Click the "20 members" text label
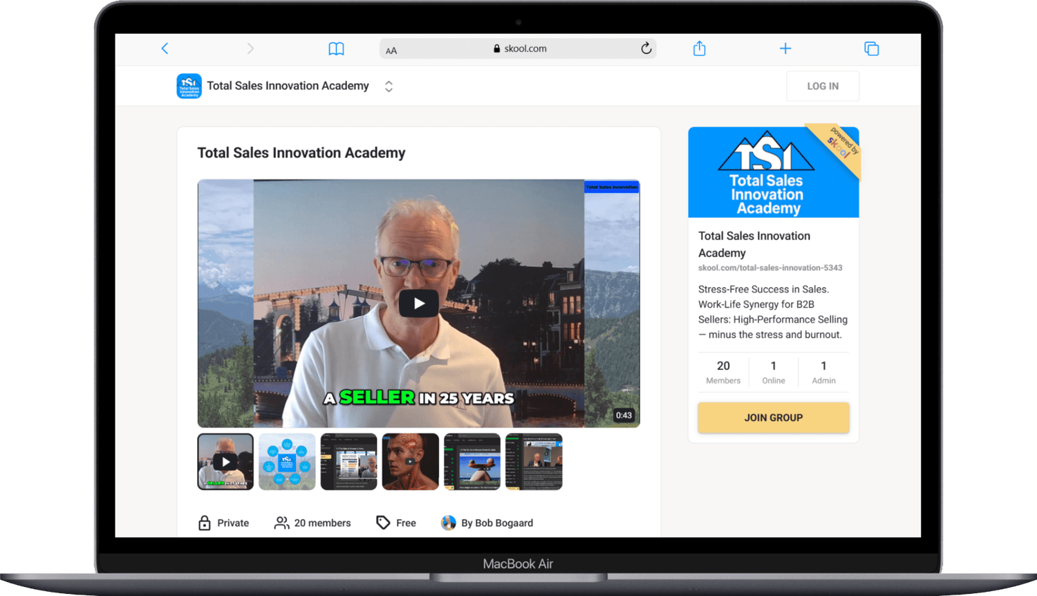This screenshot has height=596, width=1037. coord(322,523)
